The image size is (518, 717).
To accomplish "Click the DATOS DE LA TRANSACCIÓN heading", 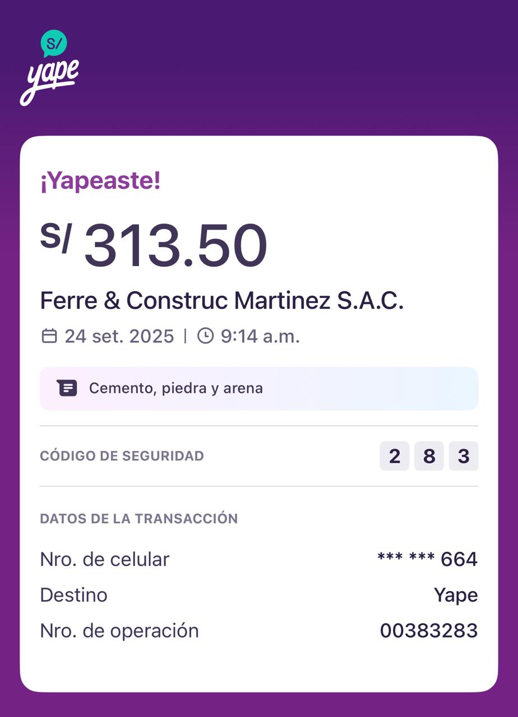I will 138,519.
